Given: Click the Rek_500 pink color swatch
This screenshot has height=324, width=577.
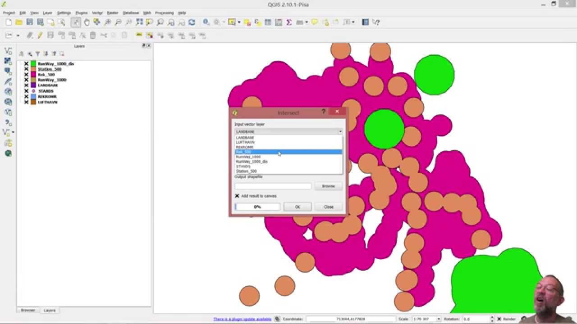Looking at the screenshot, I should tap(33, 74).
